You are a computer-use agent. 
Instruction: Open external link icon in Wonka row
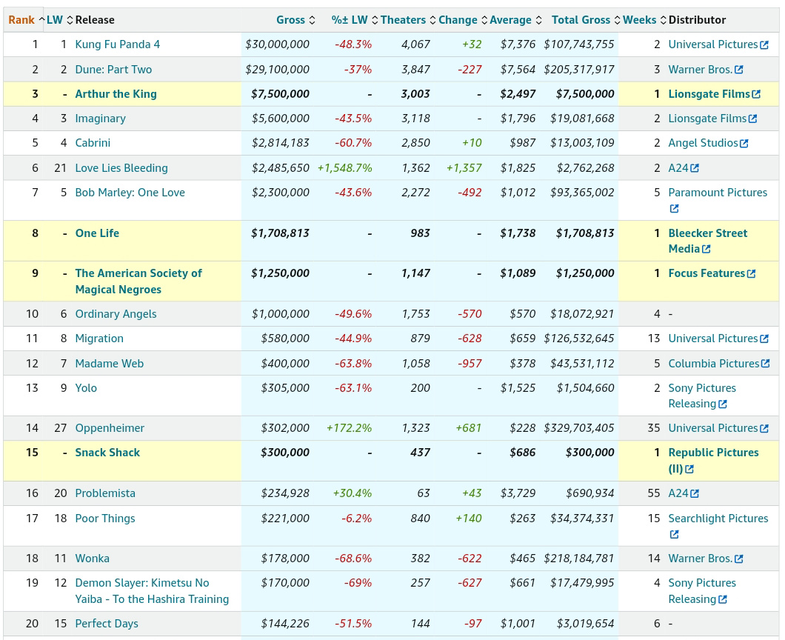pyautogui.click(x=738, y=559)
